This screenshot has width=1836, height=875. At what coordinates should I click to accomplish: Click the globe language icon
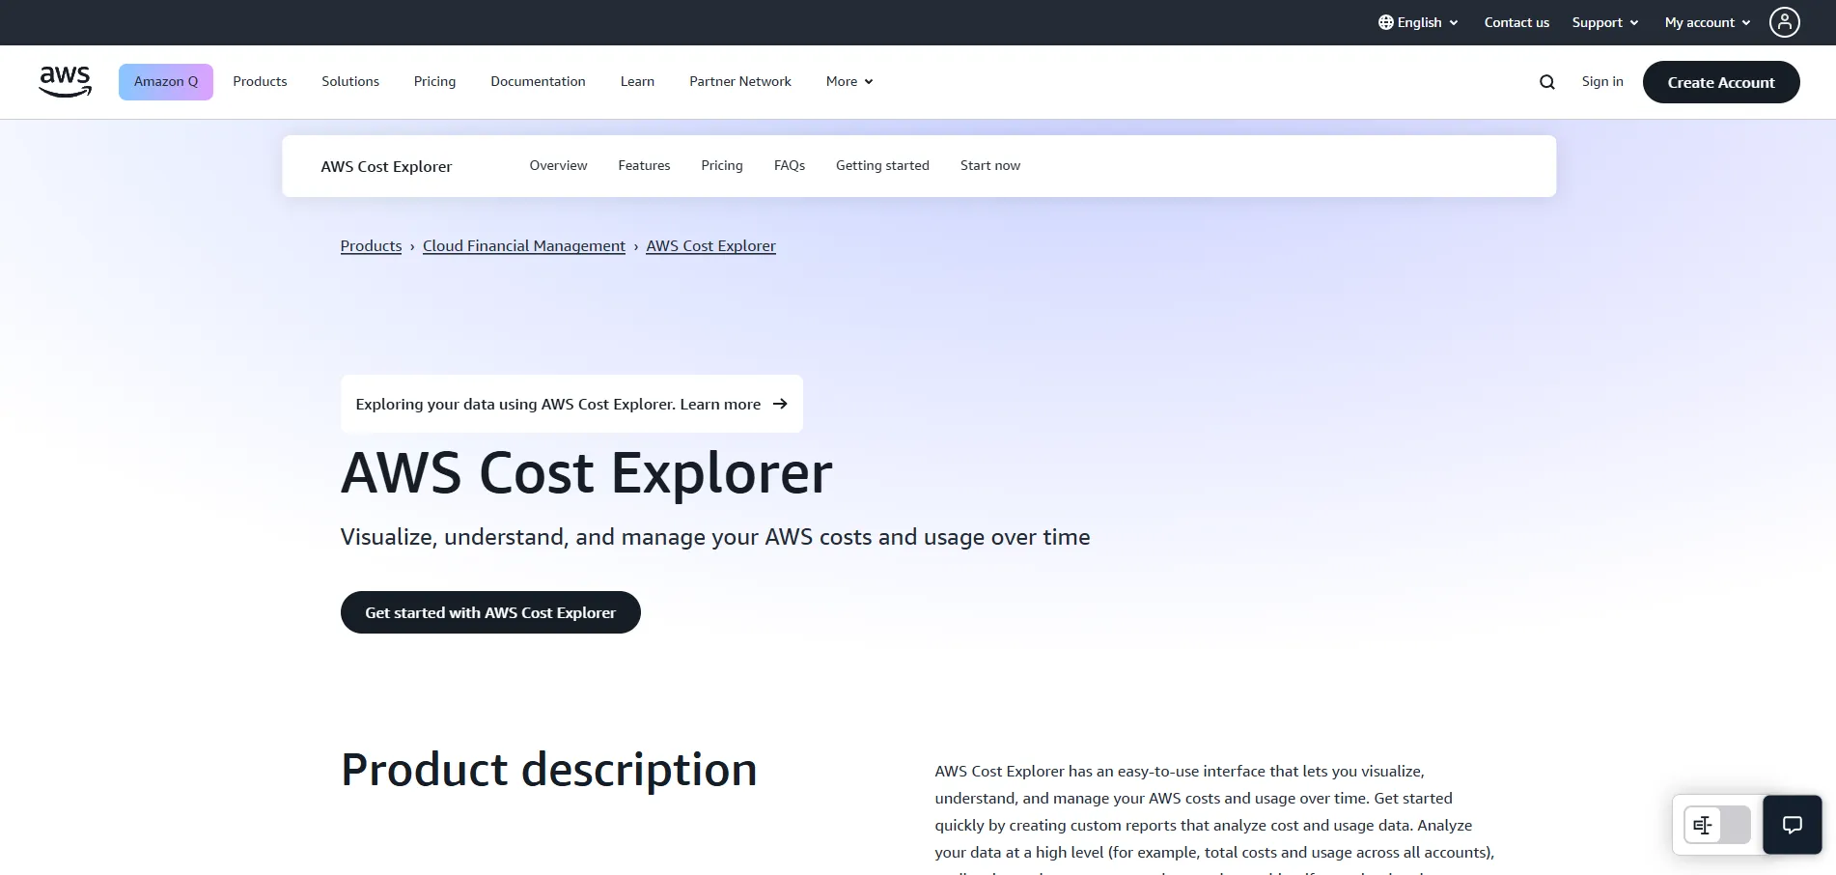tap(1385, 22)
